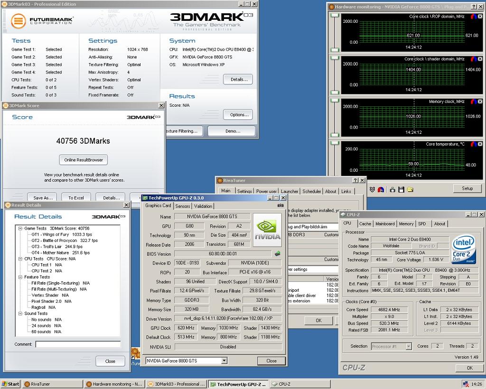Image resolution: width=486 pixels, height=389 pixels.
Task: Switch to CPU-Z taskbar button
Action: [x=299, y=384]
